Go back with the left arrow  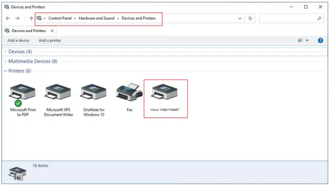(x=8, y=18)
